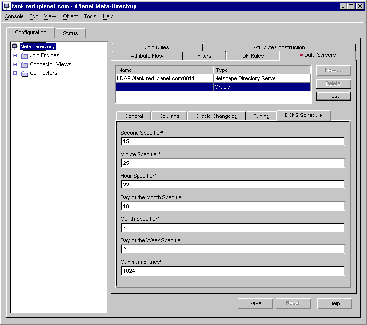Open the DN Rules tab
367x325 pixels.
pos(253,56)
